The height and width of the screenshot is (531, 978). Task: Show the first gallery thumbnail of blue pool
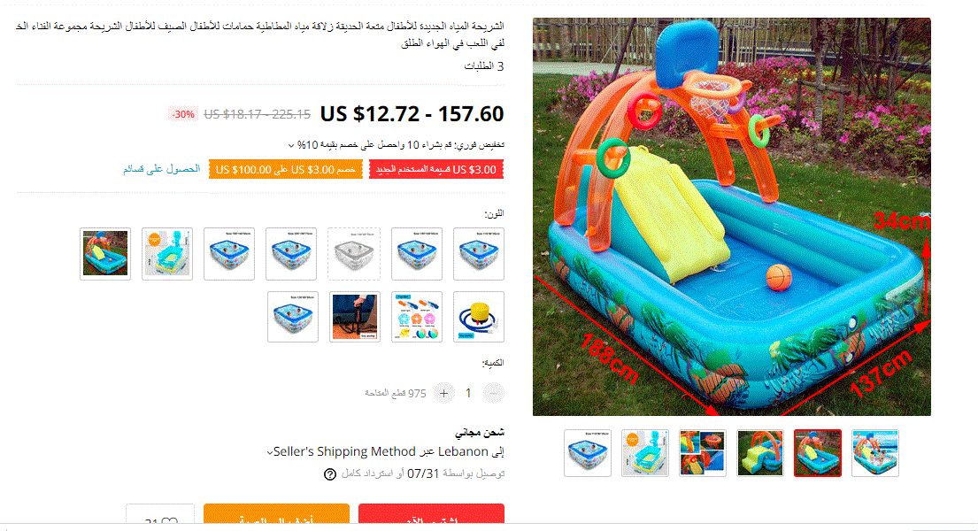pyautogui.click(x=588, y=453)
